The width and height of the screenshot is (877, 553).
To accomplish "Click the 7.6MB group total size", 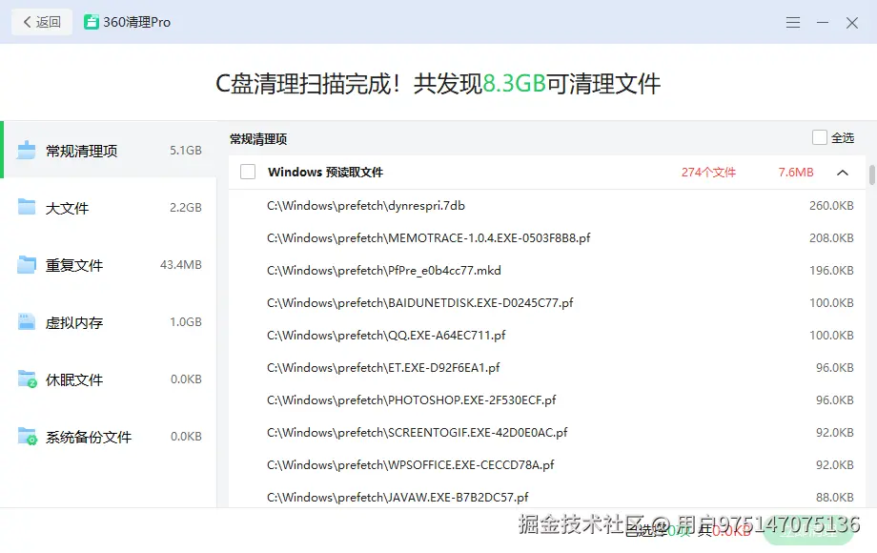I will click(796, 173).
